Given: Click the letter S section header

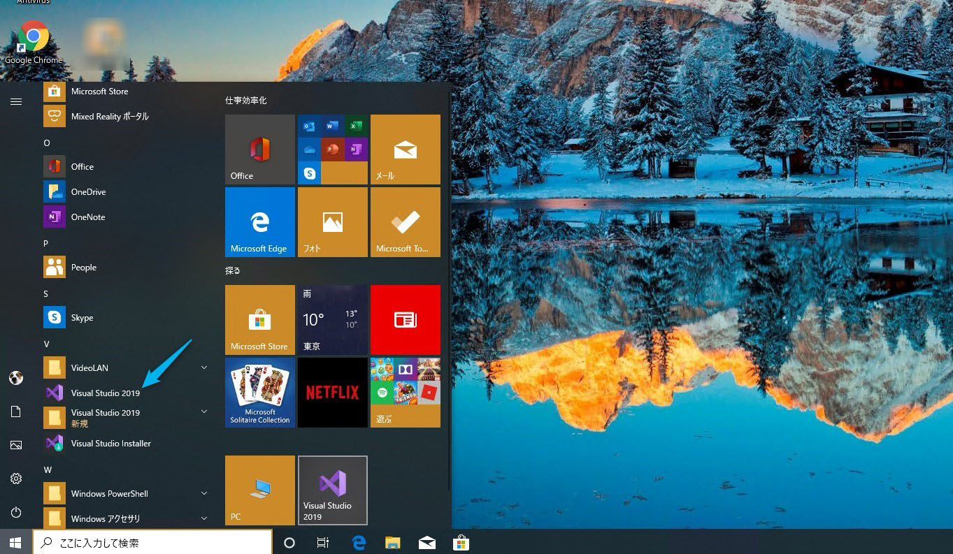Looking at the screenshot, I should tap(46, 293).
